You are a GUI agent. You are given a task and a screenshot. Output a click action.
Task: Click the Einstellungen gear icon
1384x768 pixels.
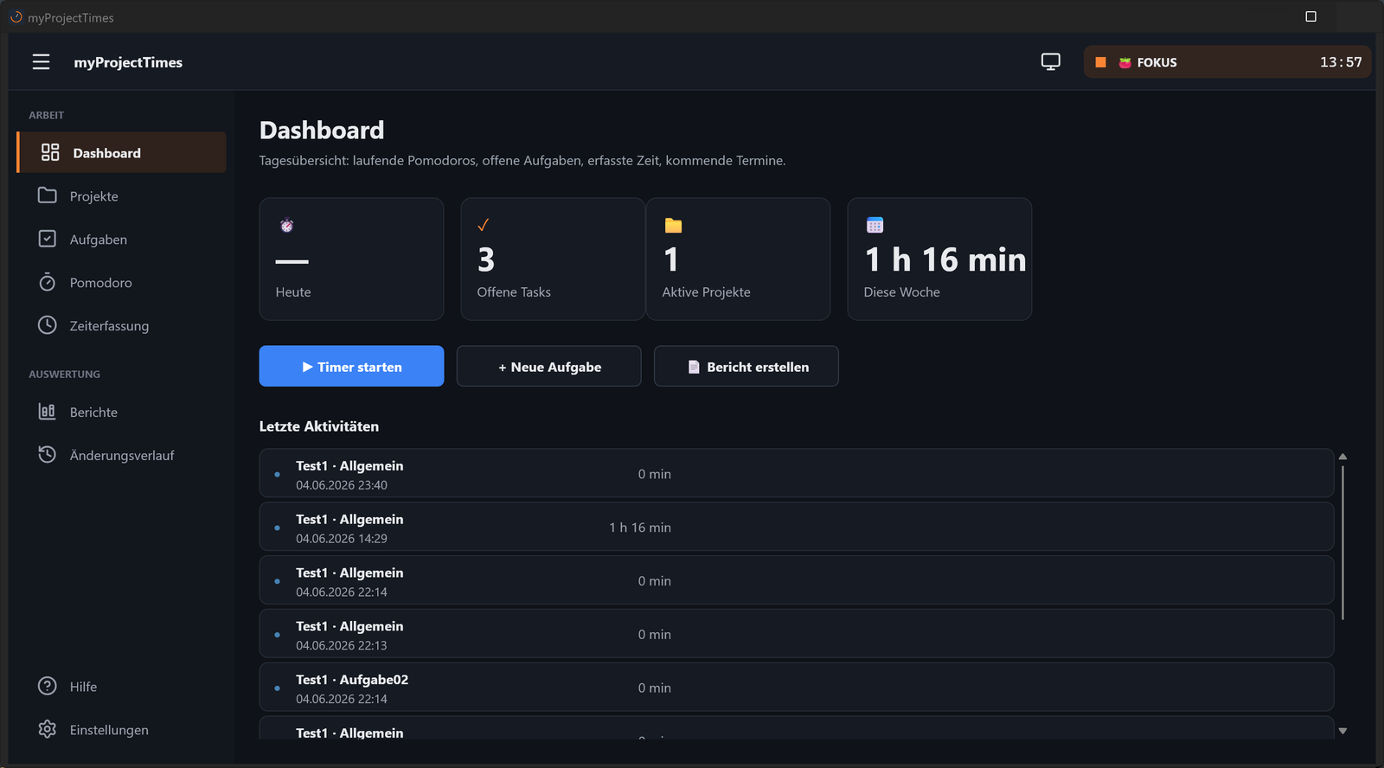(48, 729)
